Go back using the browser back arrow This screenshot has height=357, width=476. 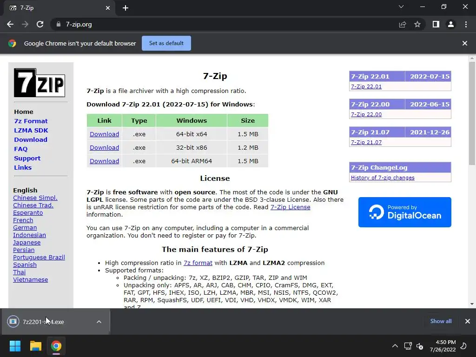pos(10,24)
